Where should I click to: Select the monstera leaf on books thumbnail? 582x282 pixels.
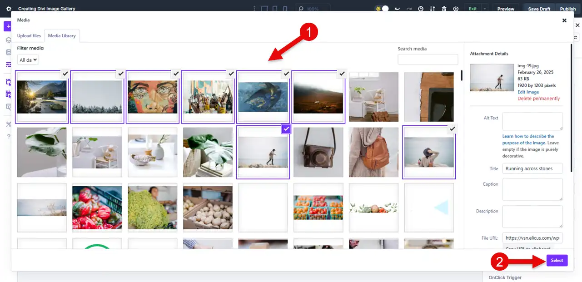[208, 152]
